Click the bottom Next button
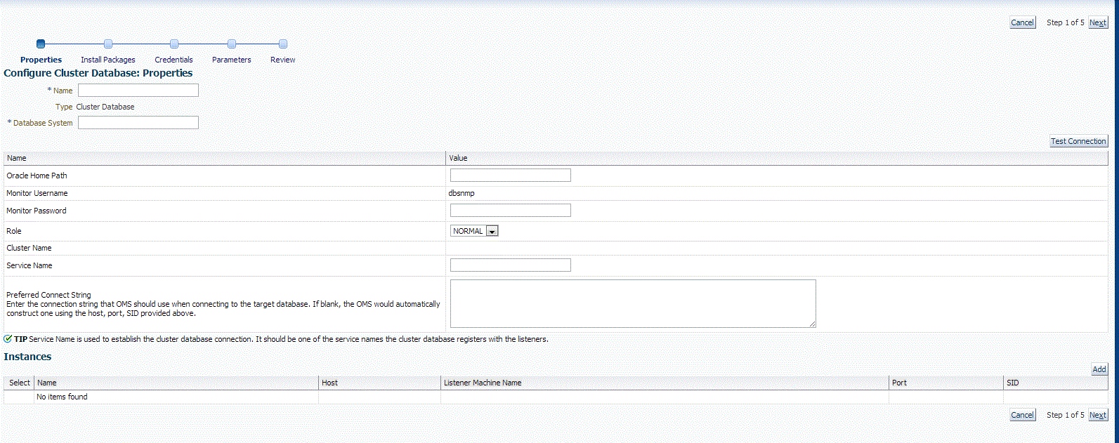The image size is (1119, 443). 1098,415
